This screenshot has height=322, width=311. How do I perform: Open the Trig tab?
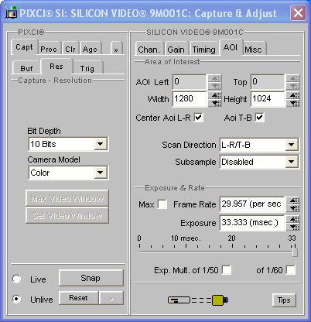(87, 68)
